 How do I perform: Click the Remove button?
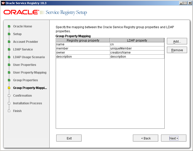pyautogui.click(x=177, y=50)
